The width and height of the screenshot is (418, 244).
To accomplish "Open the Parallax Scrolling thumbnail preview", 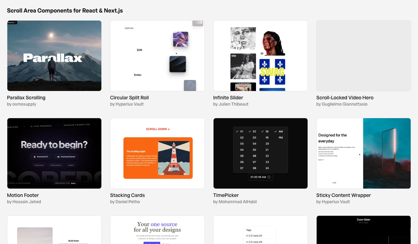I will tap(54, 56).
